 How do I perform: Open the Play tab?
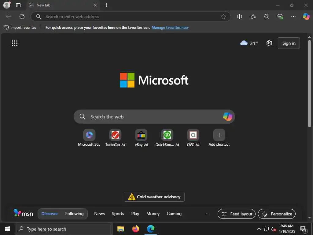[135, 214]
